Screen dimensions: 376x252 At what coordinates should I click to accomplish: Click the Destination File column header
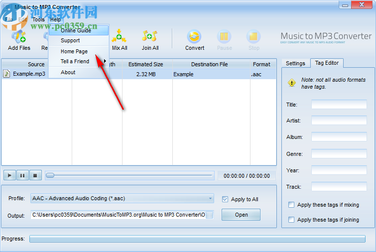tap(211, 64)
